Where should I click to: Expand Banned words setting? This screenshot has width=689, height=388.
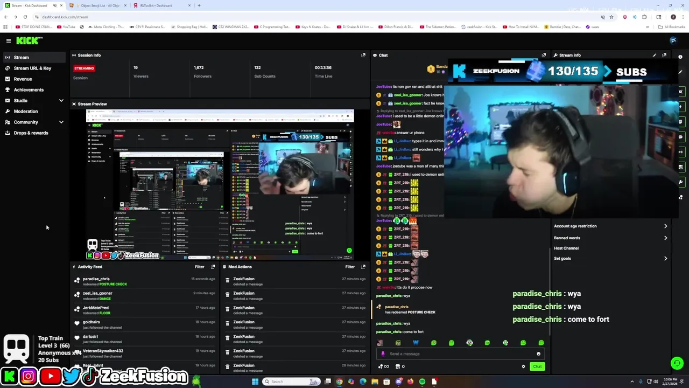(610, 238)
